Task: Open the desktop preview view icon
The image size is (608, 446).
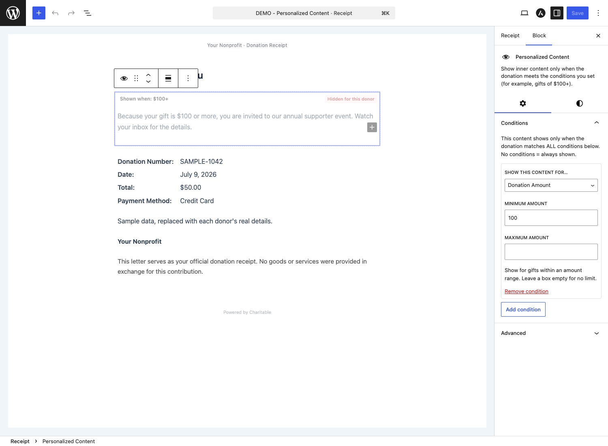Action: (x=525, y=13)
